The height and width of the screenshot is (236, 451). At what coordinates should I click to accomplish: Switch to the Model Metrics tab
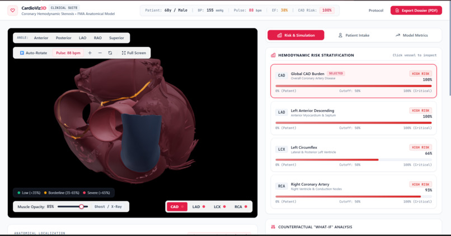coord(412,35)
